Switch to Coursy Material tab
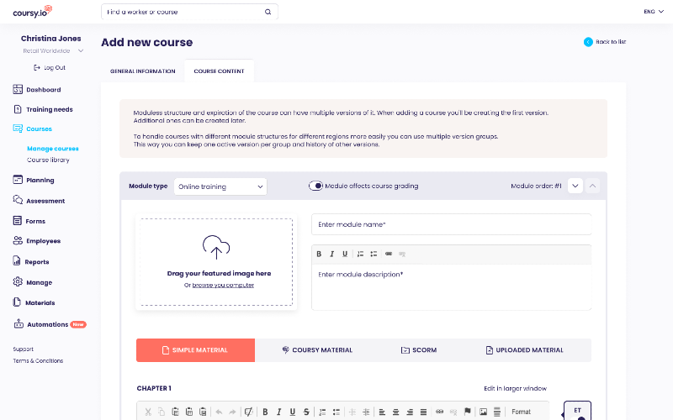The height and width of the screenshot is (420, 673). pos(317,350)
